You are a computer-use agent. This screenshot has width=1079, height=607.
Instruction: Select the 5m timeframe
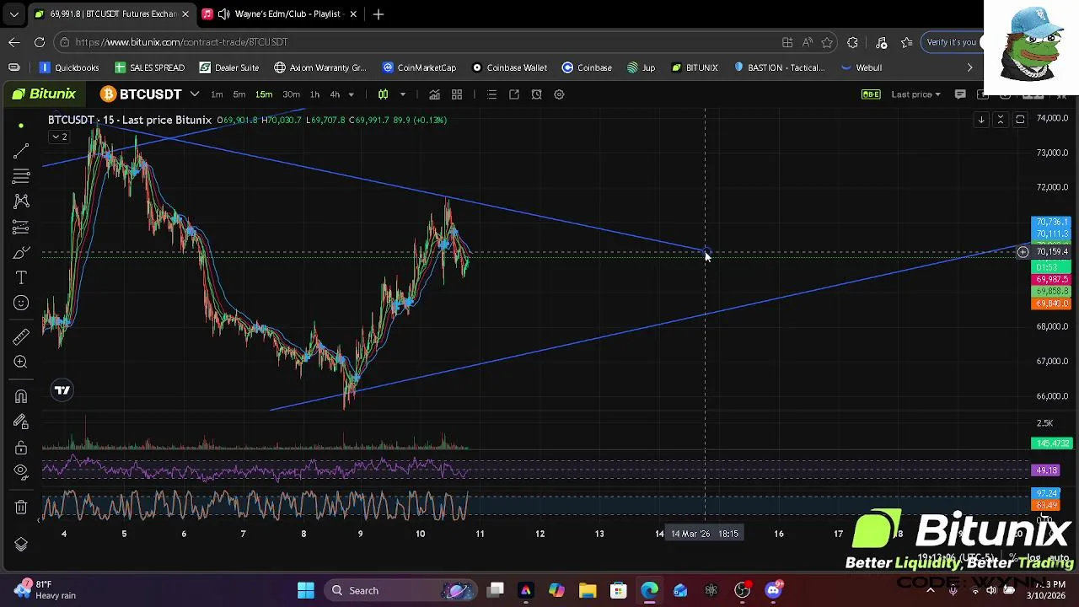239,94
